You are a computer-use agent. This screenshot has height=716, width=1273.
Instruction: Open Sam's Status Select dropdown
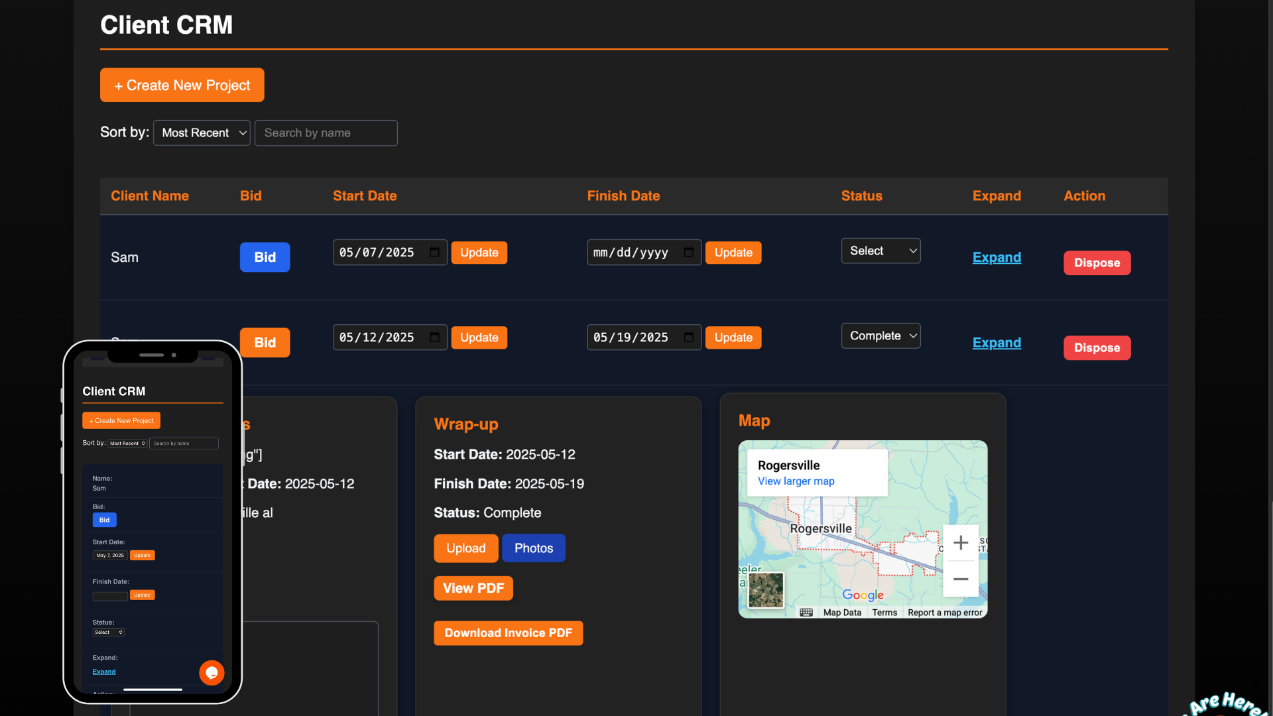coord(880,251)
